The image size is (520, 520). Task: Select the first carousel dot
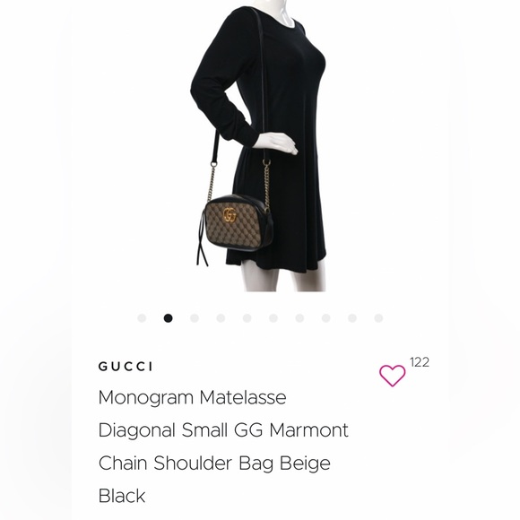tap(142, 318)
